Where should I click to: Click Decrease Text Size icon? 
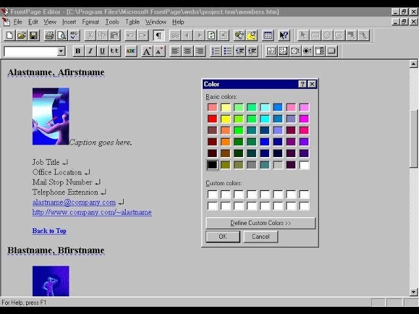pyautogui.click(x=159, y=51)
